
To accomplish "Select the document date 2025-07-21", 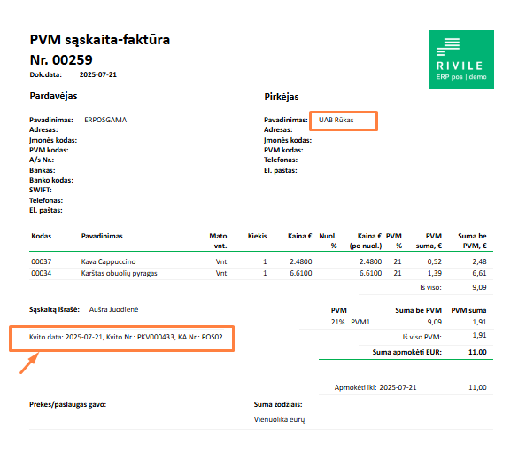I will [x=98, y=74].
